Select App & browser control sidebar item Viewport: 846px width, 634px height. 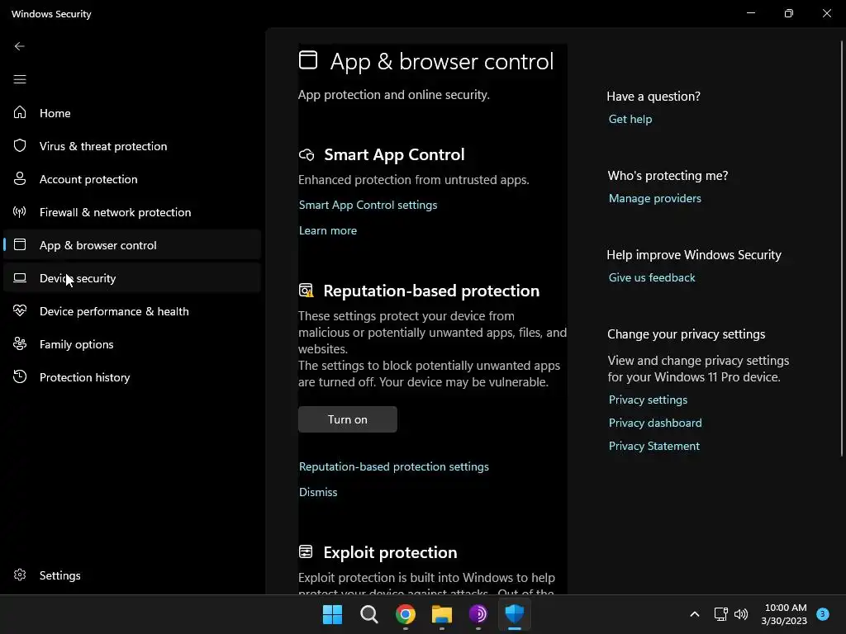[x=132, y=244]
